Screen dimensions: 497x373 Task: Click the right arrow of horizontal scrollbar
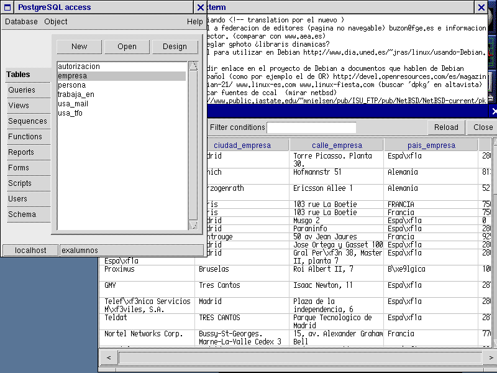[491, 358]
